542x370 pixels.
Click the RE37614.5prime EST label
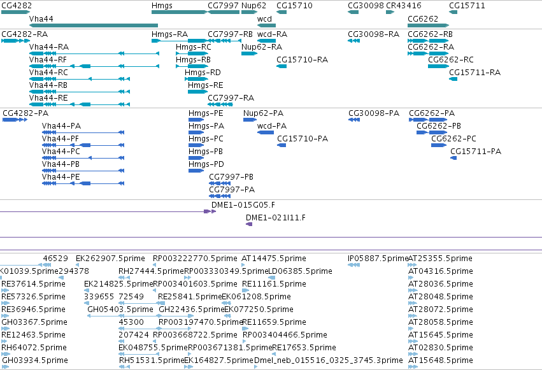tap(33, 284)
